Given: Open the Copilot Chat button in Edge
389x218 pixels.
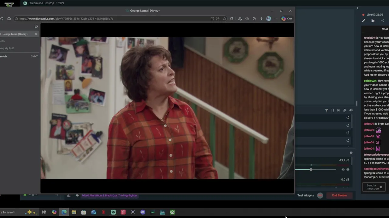Looking at the screenshot, I should [287, 18].
